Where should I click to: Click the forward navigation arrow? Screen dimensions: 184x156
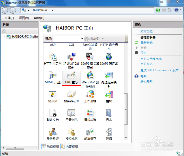[13, 11]
